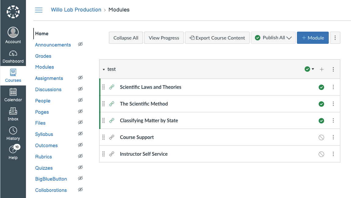Unpublish The Scientific Method item
Viewport: 351px width, 198px height.
click(x=321, y=104)
